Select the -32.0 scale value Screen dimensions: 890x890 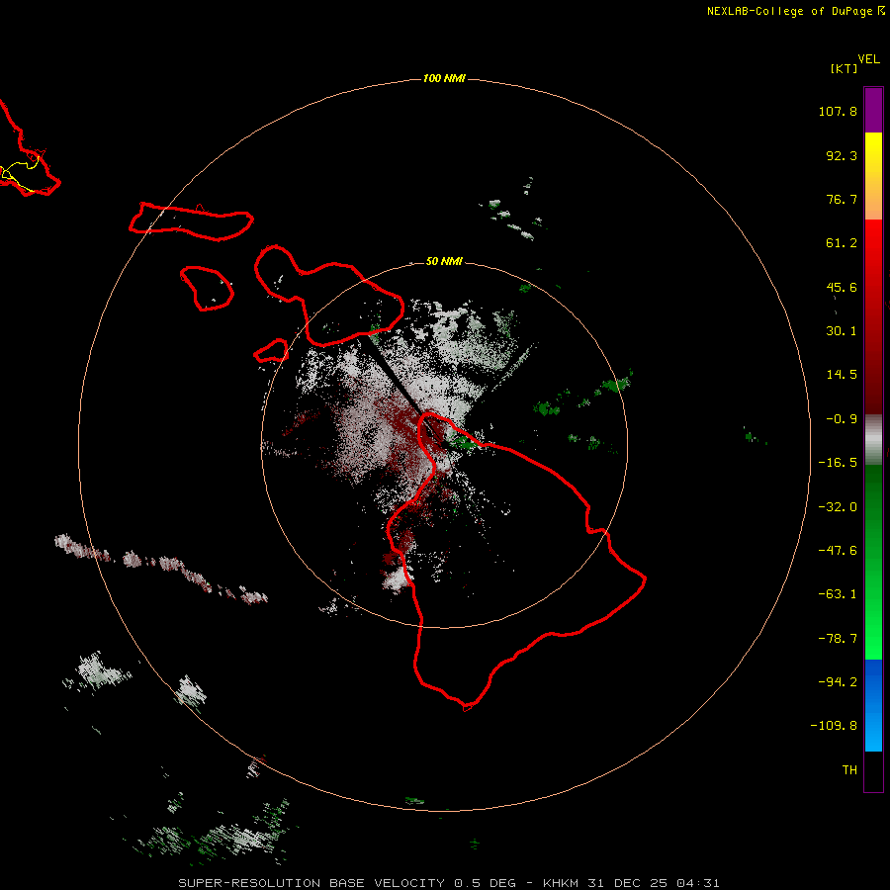tap(838, 507)
